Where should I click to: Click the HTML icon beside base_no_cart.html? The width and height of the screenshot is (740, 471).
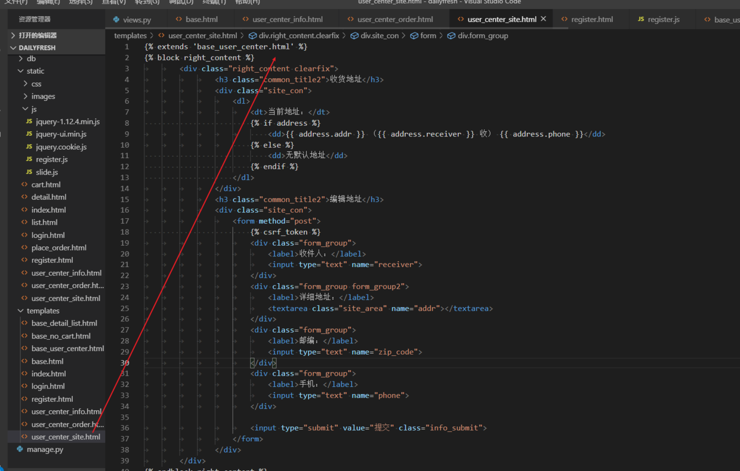24,336
